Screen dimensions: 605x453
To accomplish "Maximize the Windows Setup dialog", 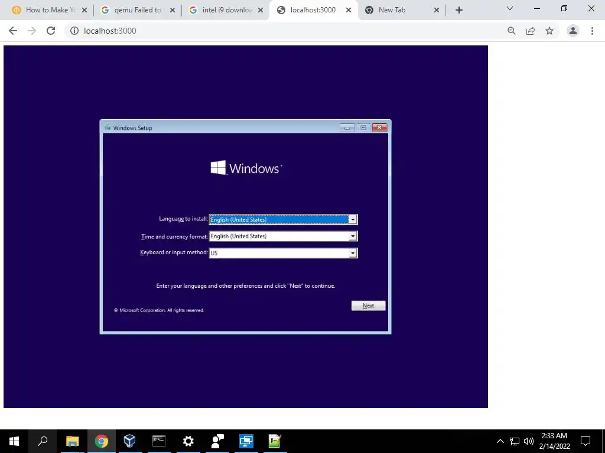I will tap(363, 127).
